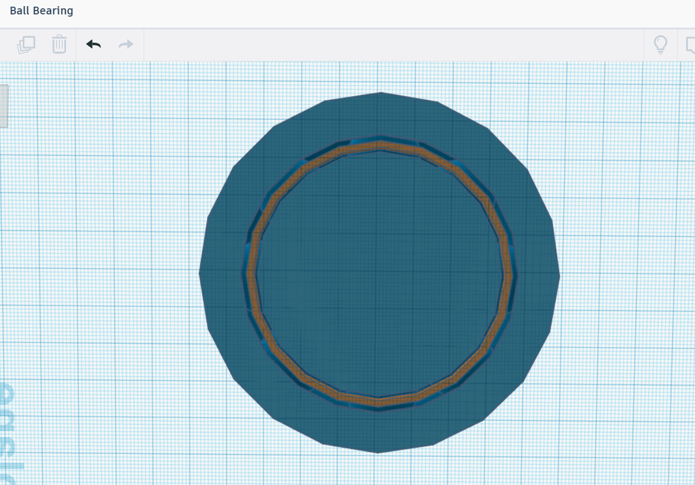Image resolution: width=695 pixels, height=485 pixels.
Task: Open tips via the lightbulb icon
Action: click(660, 44)
